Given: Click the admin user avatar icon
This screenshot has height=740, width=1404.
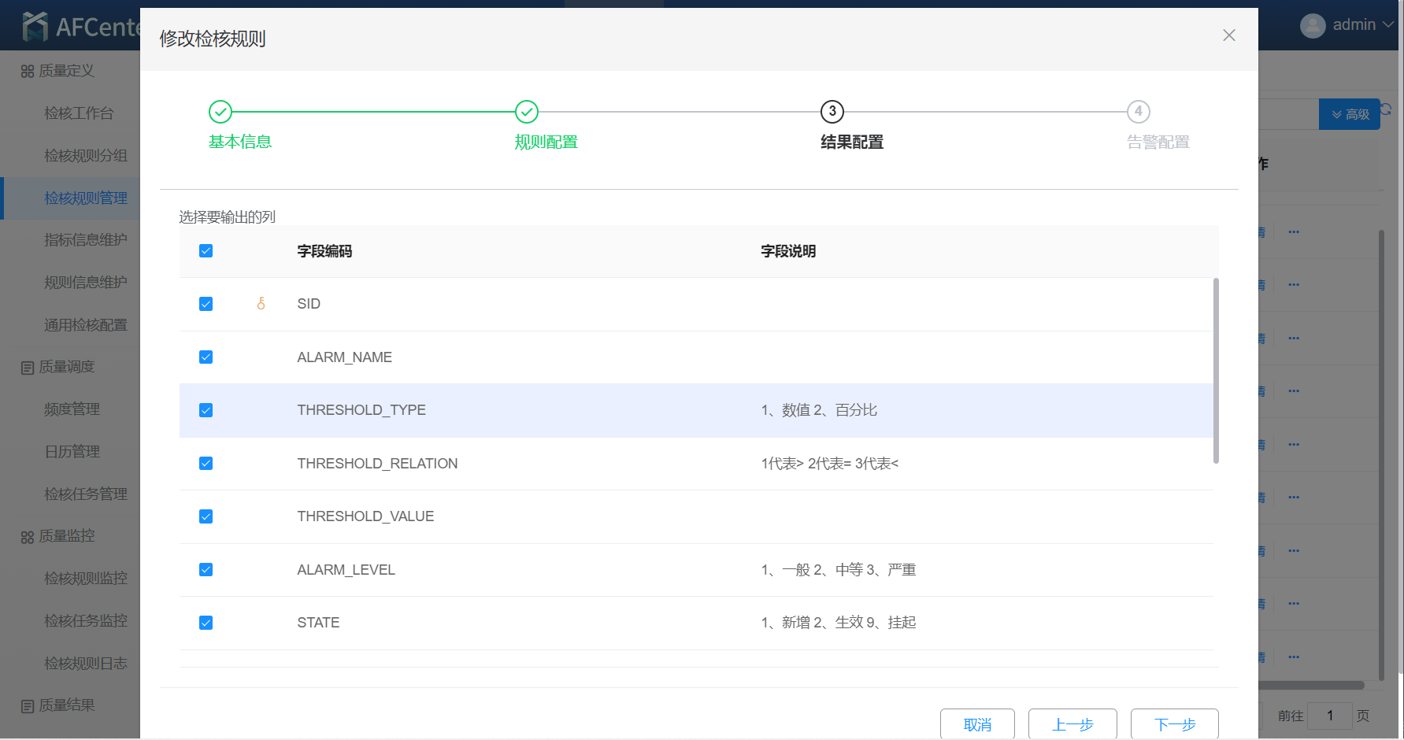Looking at the screenshot, I should 1312,25.
